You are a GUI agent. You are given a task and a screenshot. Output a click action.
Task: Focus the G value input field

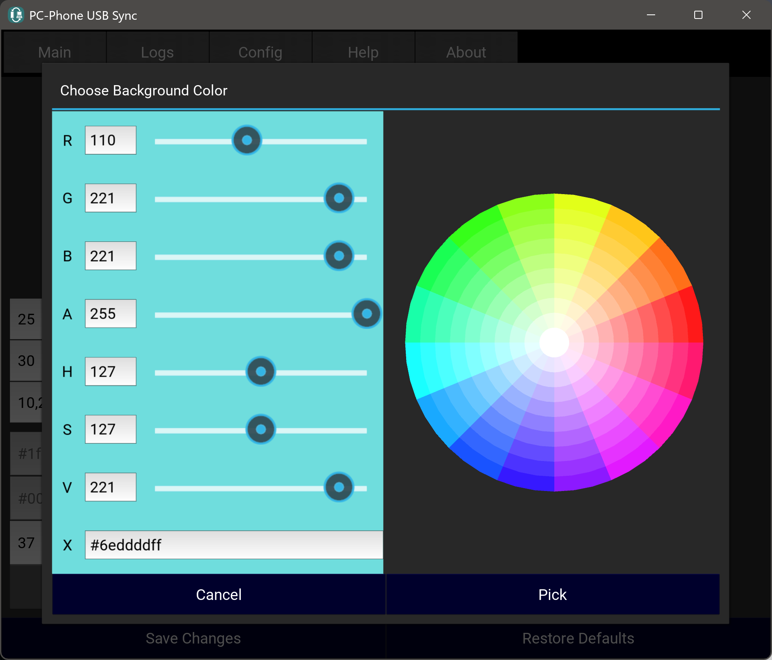tap(110, 198)
